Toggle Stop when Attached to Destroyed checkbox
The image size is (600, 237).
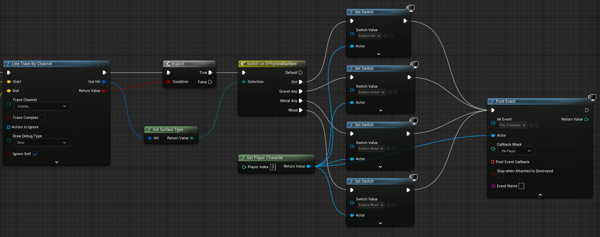pyautogui.click(x=501, y=176)
